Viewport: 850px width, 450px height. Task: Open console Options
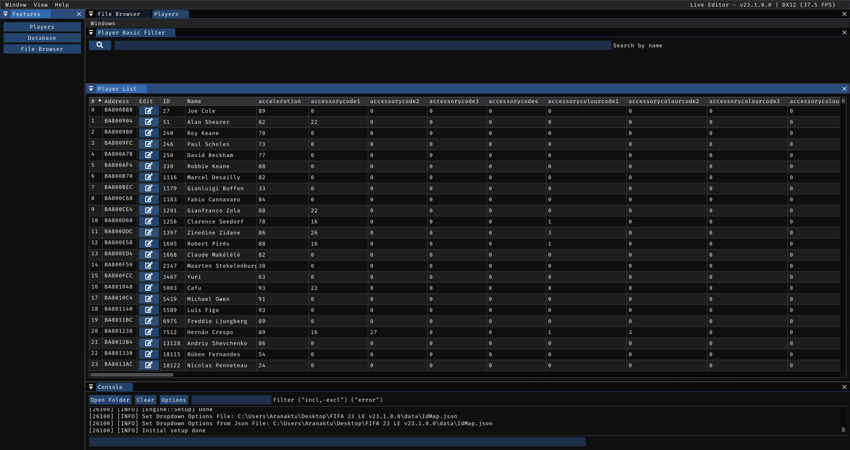tap(174, 400)
